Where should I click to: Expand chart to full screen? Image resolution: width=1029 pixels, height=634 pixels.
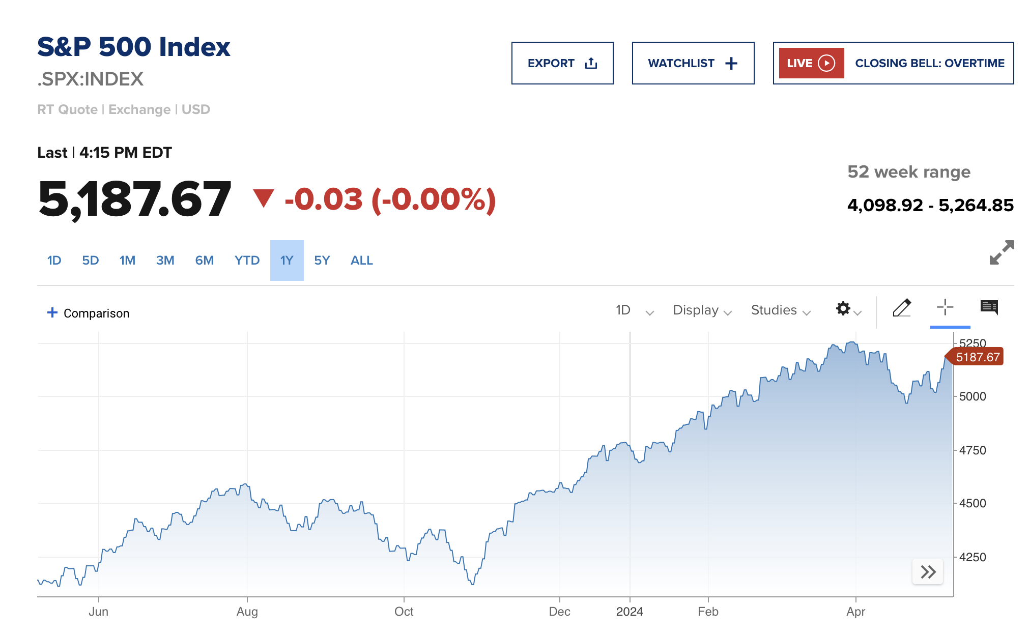pyautogui.click(x=1002, y=253)
